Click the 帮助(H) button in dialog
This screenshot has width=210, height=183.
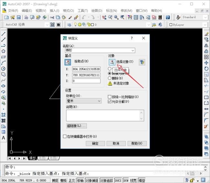(137, 144)
